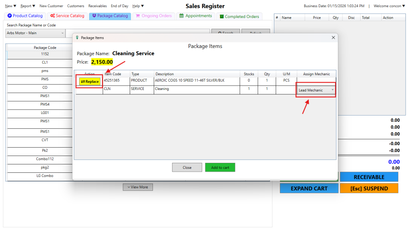The height and width of the screenshot is (230, 410).
Task: Open the Lead Mechanic dropdown
Action: [x=316, y=90]
